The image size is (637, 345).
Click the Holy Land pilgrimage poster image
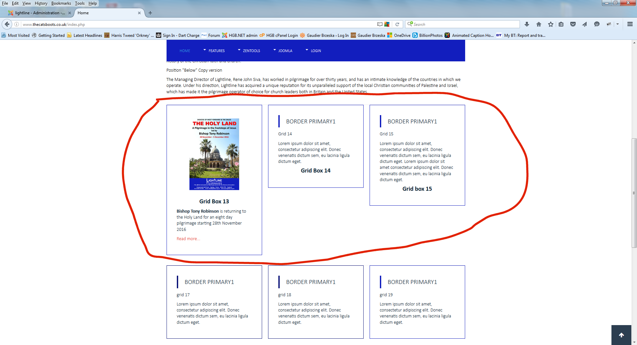[x=214, y=154]
